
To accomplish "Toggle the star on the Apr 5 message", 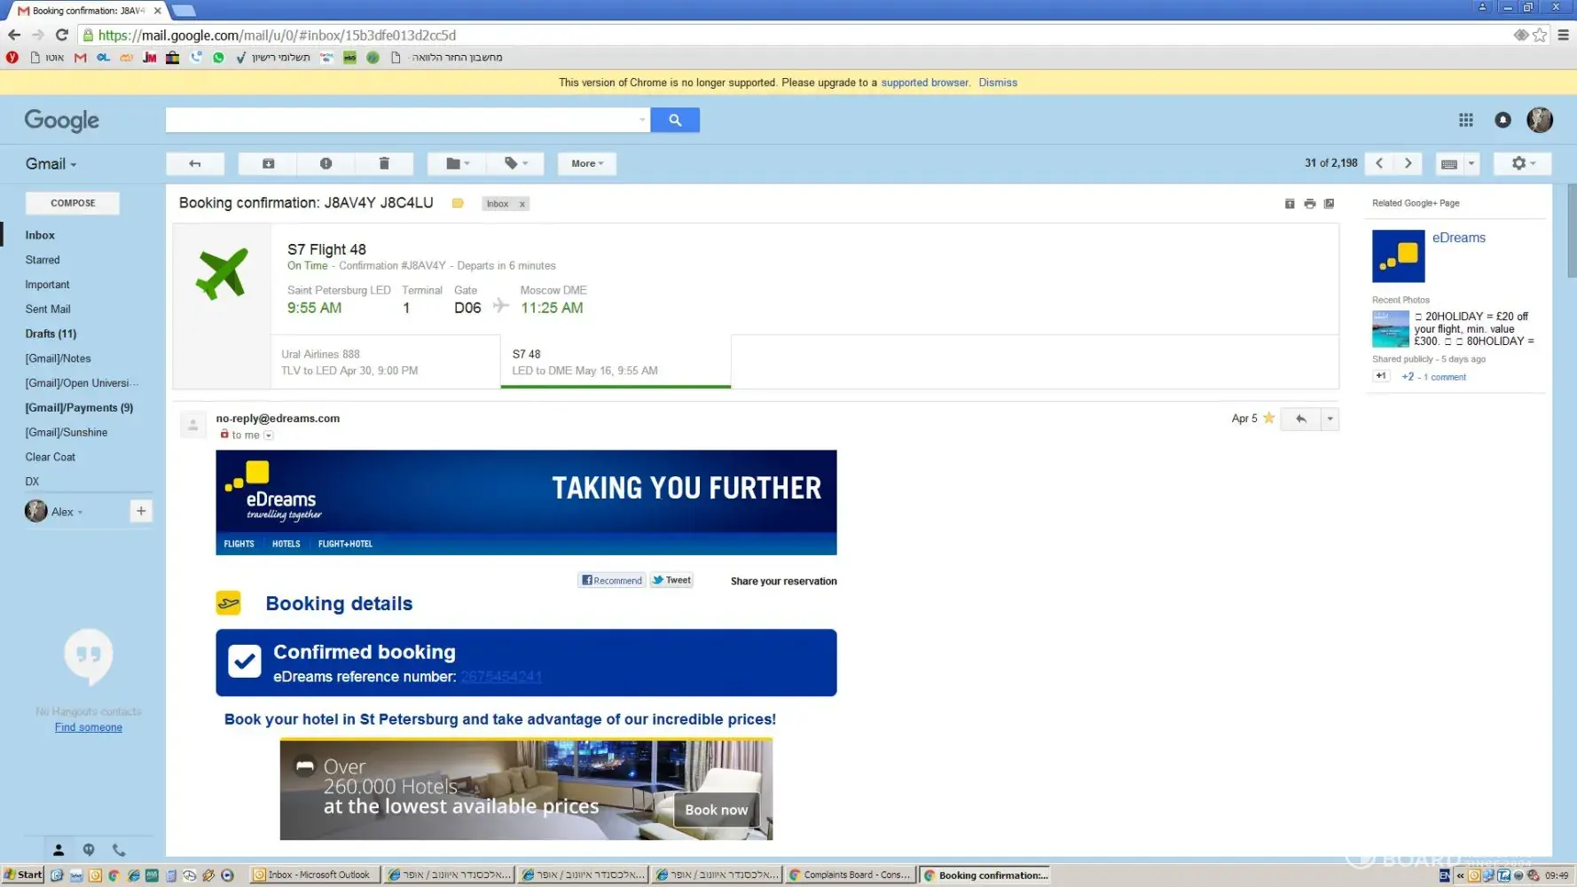I will (1268, 419).
